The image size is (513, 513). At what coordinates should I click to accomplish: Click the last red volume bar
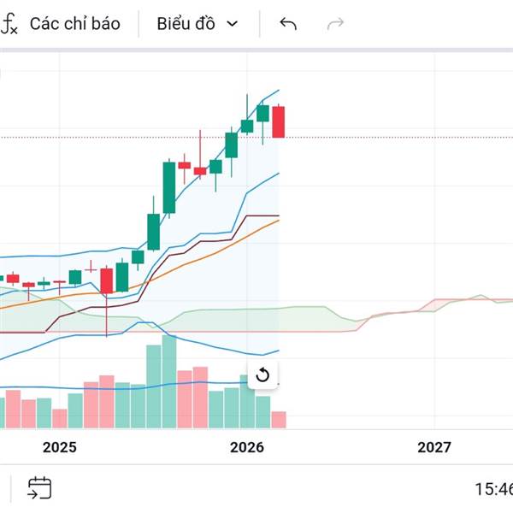[279, 419]
